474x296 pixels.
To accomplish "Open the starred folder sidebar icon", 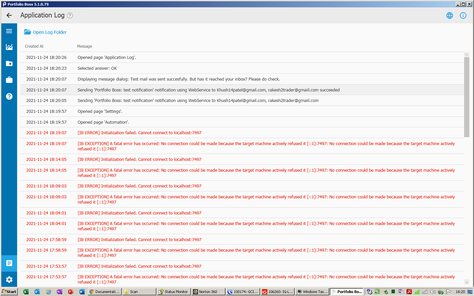I will coord(9,63).
